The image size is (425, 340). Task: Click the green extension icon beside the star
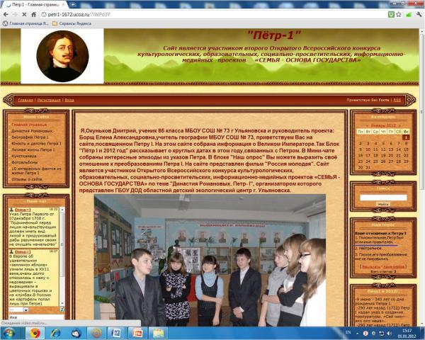(x=391, y=14)
